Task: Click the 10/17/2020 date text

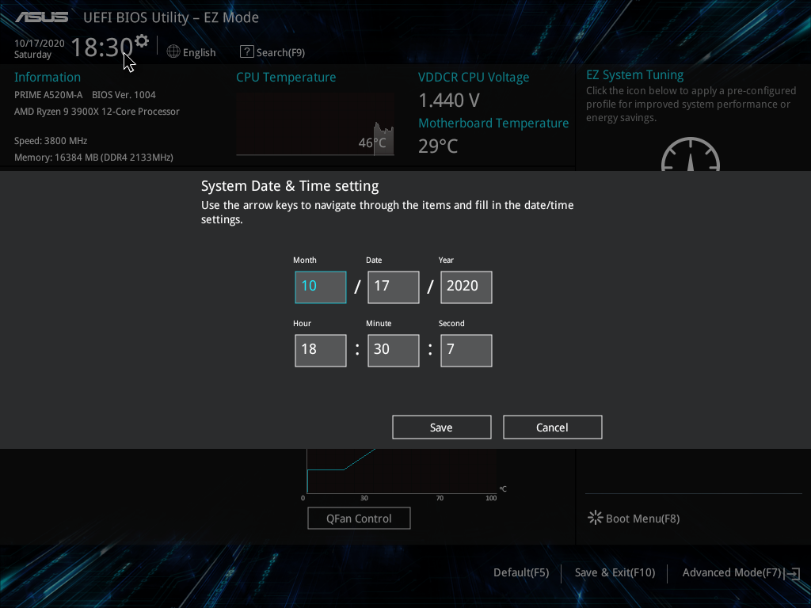Action: (x=40, y=43)
